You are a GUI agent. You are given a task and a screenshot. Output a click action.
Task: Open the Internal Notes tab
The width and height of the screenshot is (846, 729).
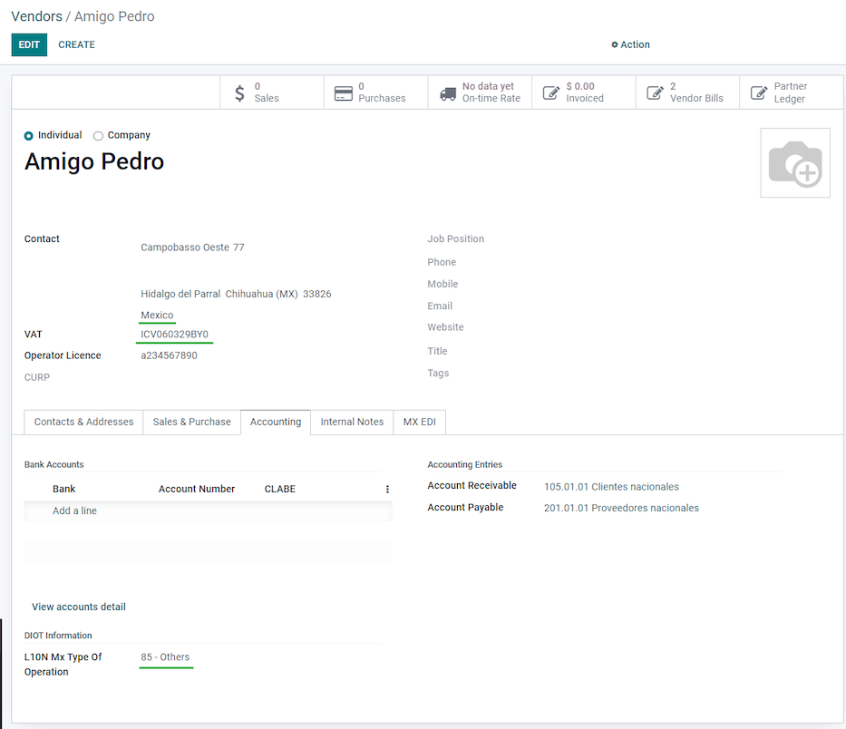point(352,422)
